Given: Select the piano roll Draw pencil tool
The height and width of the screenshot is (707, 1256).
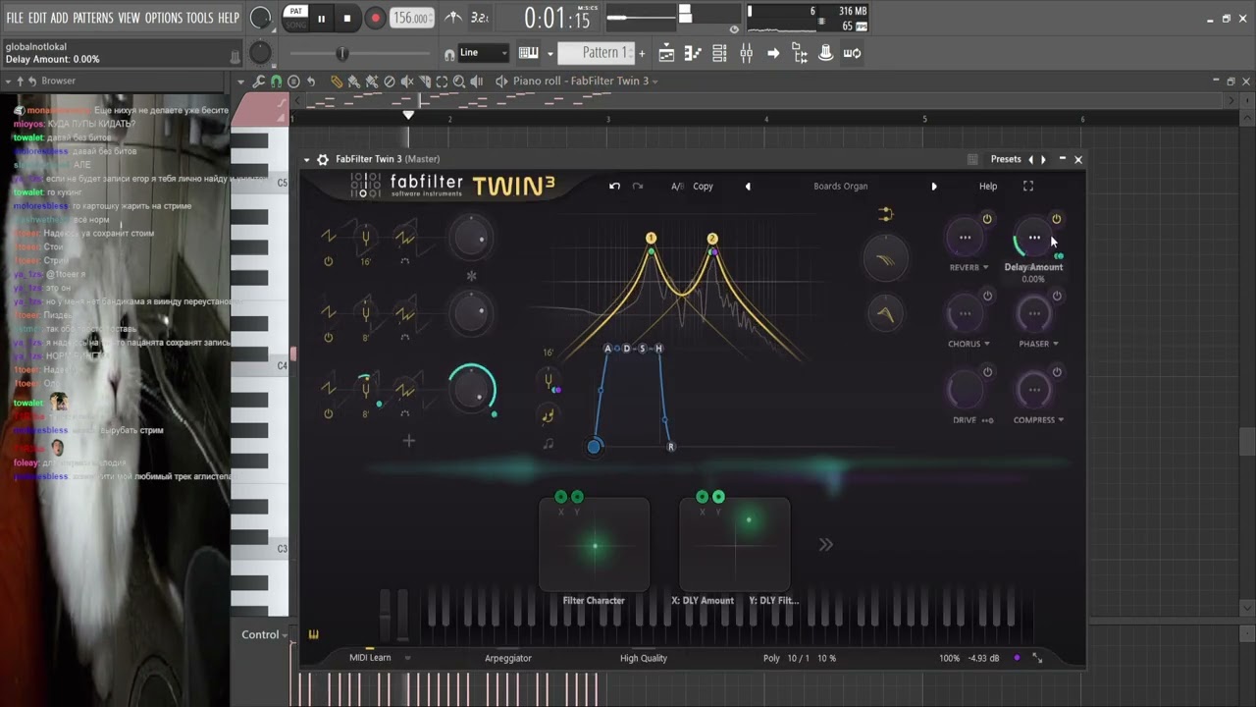Looking at the screenshot, I should tap(337, 82).
